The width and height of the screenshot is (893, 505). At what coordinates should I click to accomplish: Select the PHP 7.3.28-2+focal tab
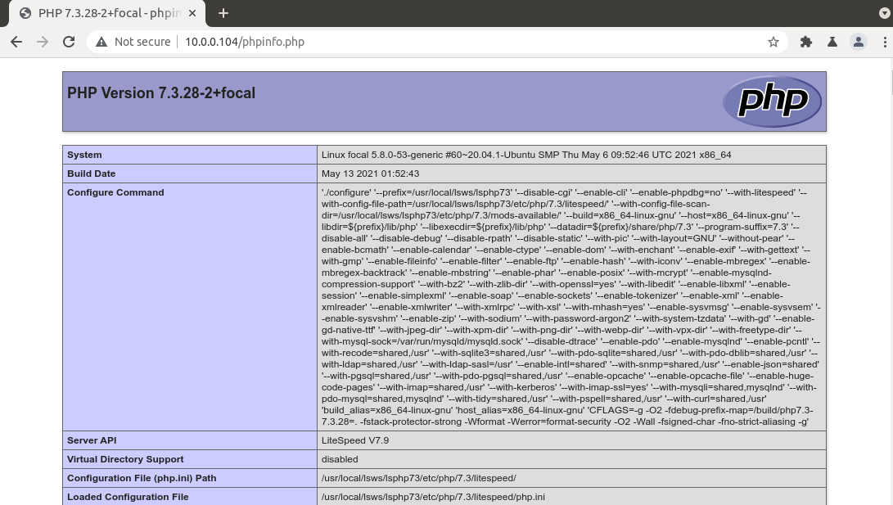(106, 13)
